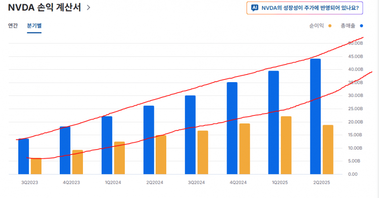The width and height of the screenshot is (379, 198).
Task: Switch to the 연간 tab
Action: pos(13,26)
